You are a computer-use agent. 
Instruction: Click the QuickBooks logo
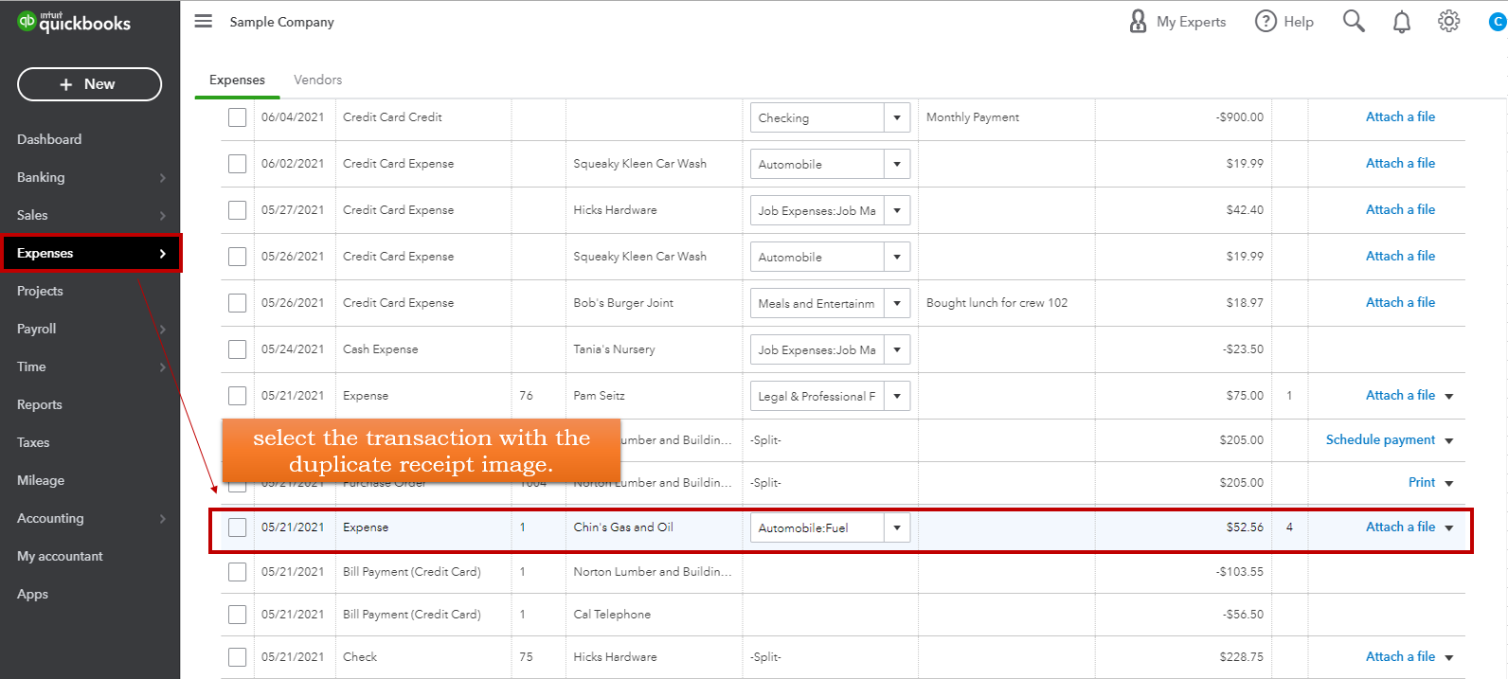74,22
